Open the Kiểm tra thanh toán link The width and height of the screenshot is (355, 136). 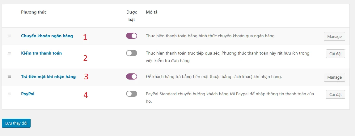pos(41,53)
